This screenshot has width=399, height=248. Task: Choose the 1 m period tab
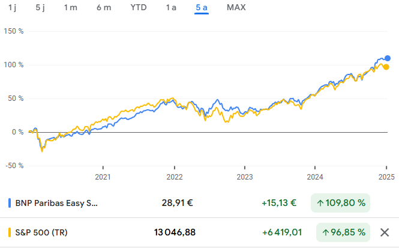pos(70,8)
